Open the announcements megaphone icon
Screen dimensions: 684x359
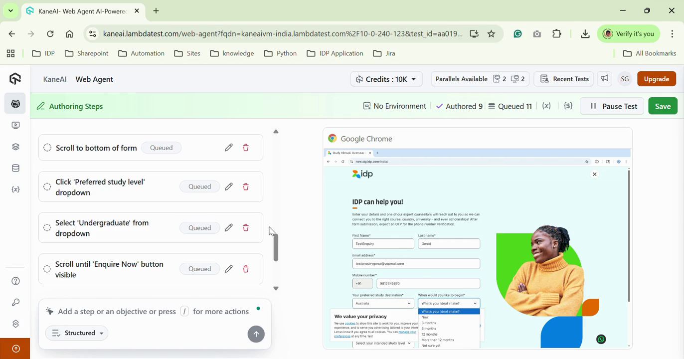(605, 79)
